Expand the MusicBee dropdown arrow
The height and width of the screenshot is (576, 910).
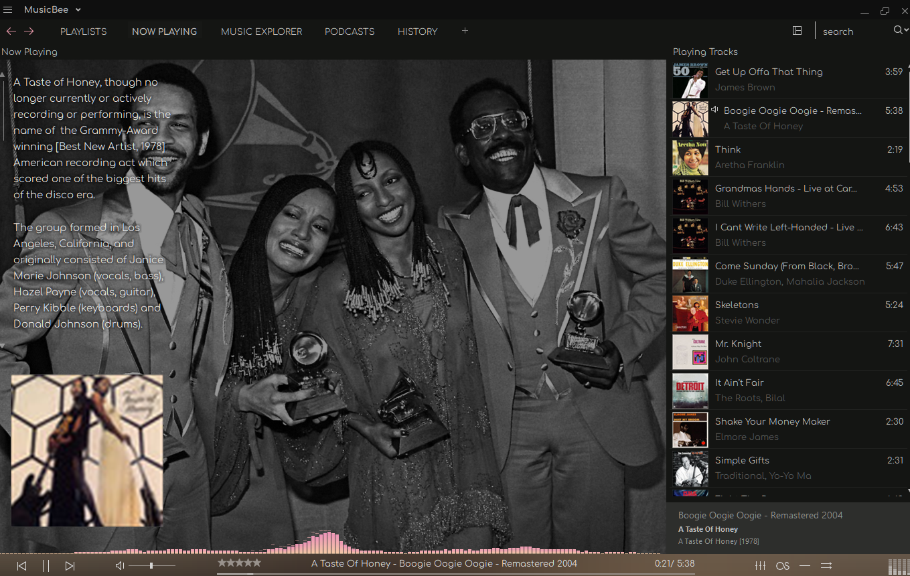[x=78, y=10]
